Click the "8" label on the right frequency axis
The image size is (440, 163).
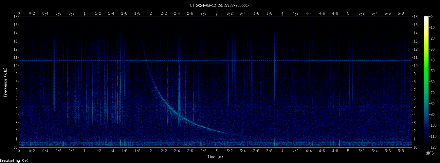(x=415, y=82)
